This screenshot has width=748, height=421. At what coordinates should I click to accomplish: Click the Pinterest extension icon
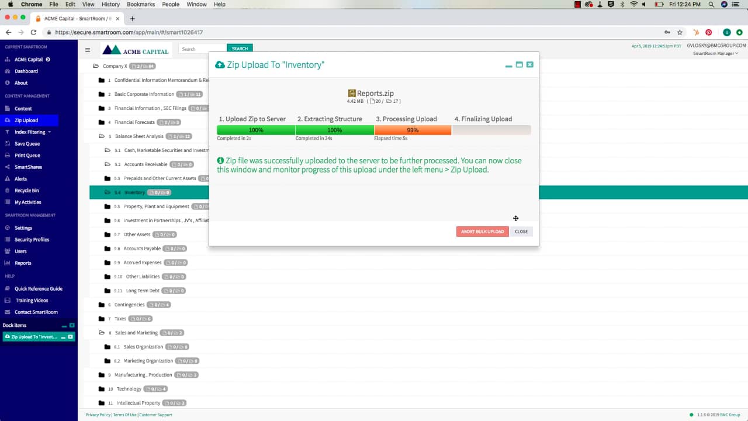click(708, 33)
